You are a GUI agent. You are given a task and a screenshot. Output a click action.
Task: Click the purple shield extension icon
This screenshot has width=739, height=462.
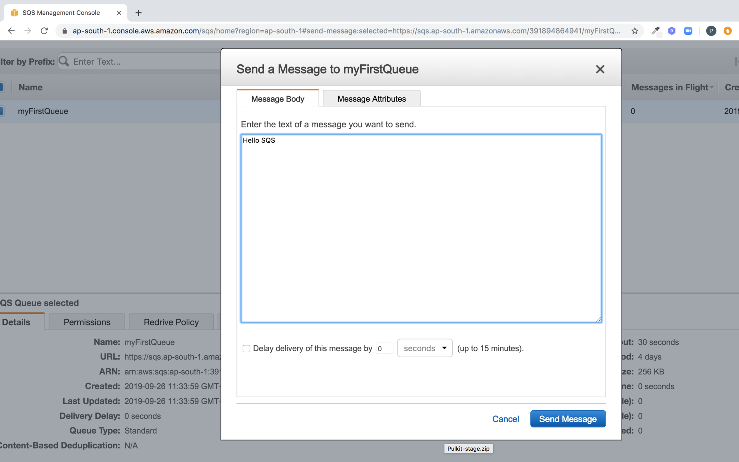[x=672, y=31]
